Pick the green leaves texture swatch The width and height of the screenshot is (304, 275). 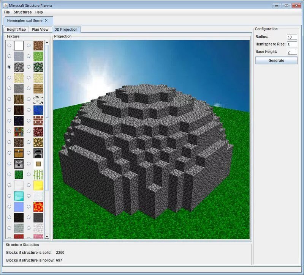tap(19, 174)
